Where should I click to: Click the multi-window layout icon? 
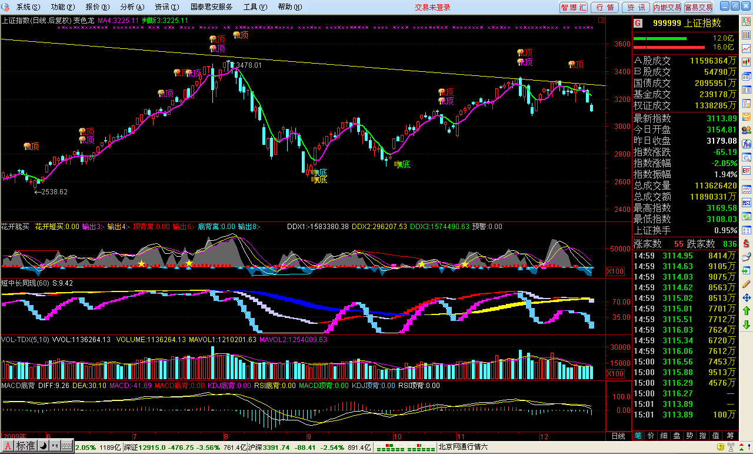coord(746,230)
